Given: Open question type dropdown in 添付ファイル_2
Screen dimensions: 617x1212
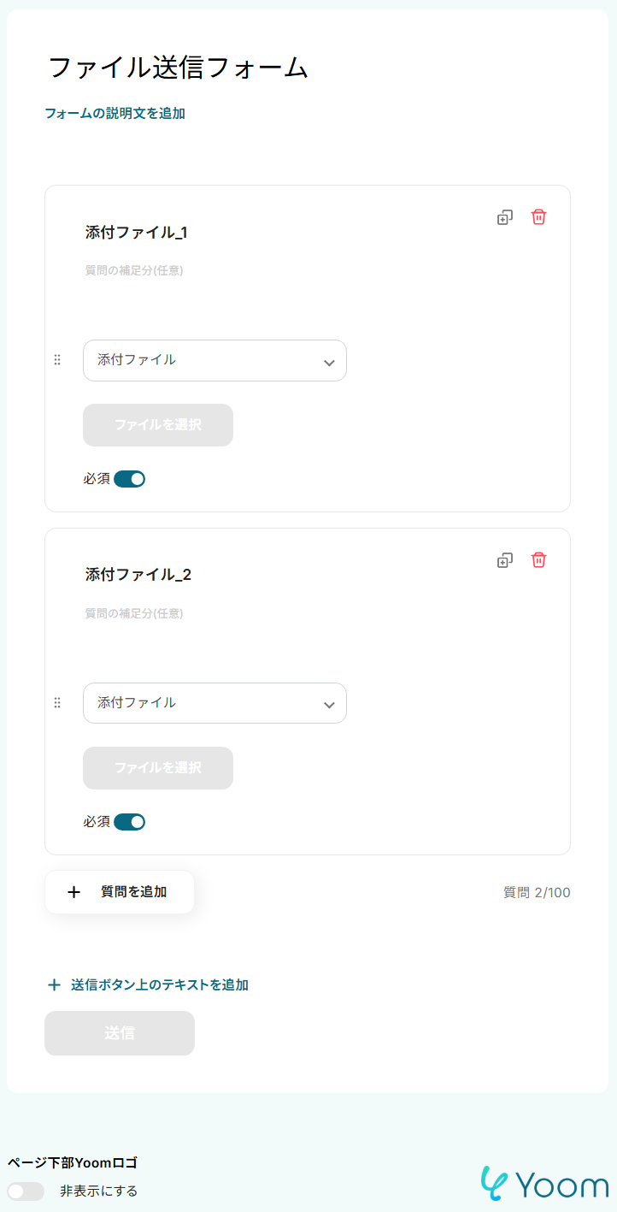Looking at the screenshot, I should pyautogui.click(x=214, y=703).
